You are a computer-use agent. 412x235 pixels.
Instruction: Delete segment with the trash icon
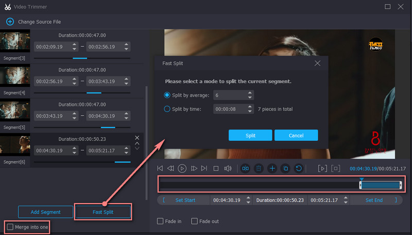point(259,168)
